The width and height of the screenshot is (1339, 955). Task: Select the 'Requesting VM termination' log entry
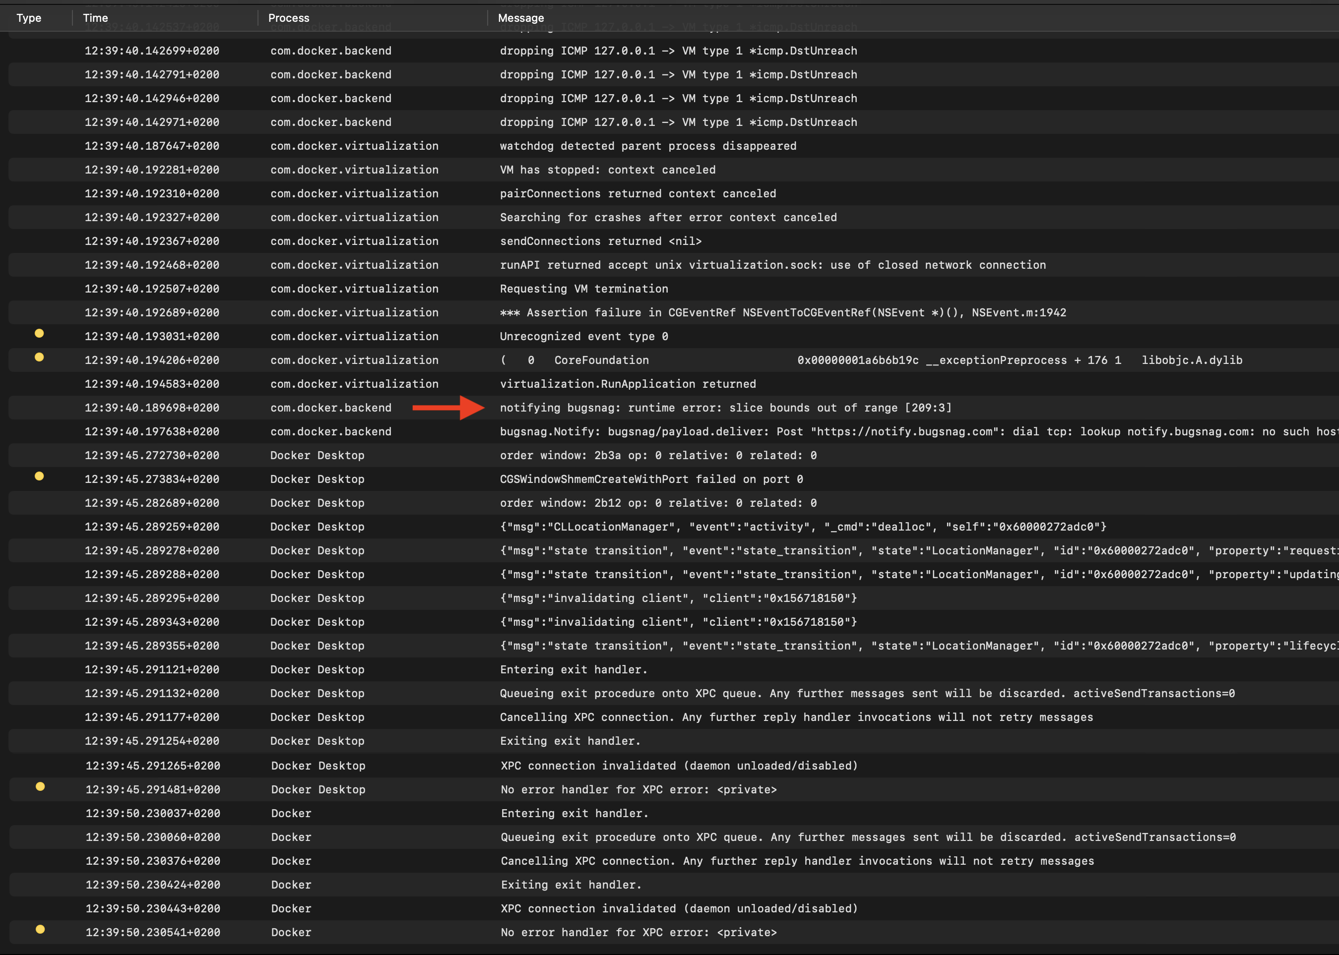tap(583, 289)
